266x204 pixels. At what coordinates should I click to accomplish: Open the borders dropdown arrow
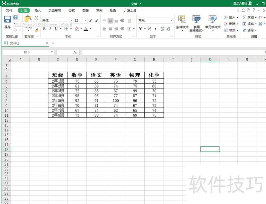point(71,29)
